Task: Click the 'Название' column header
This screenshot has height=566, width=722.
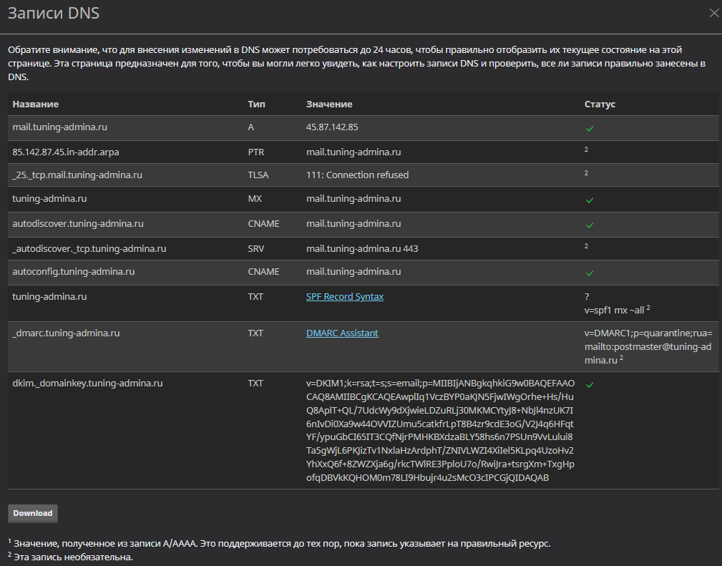Action: pos(36,104)
